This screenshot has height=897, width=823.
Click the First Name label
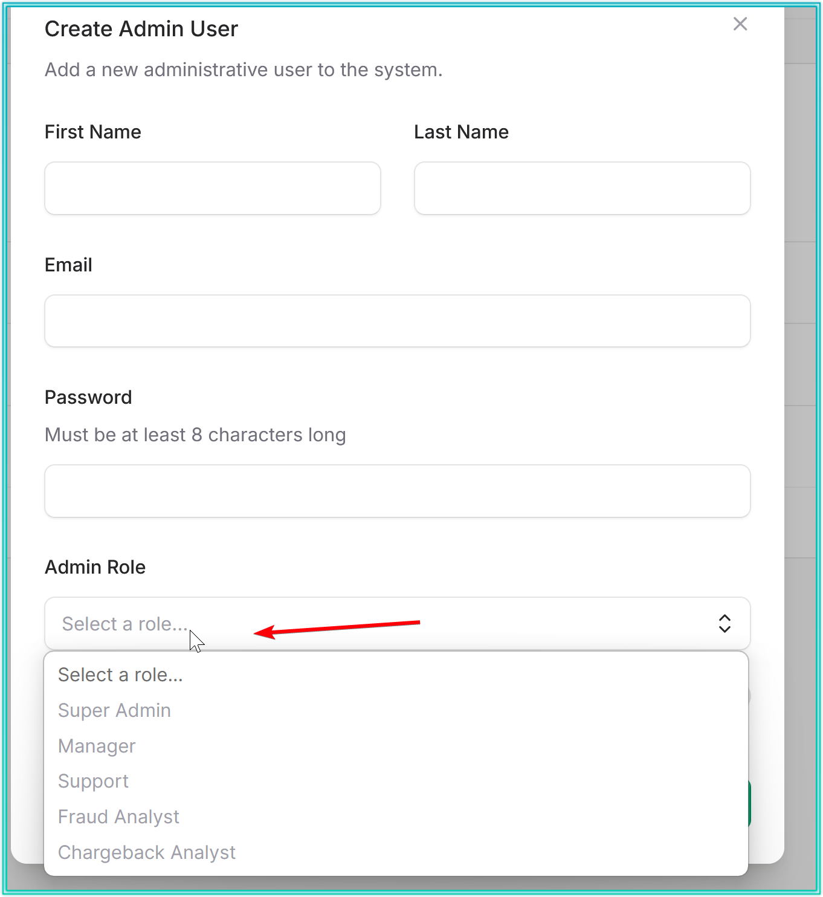[x=93, y=132]
